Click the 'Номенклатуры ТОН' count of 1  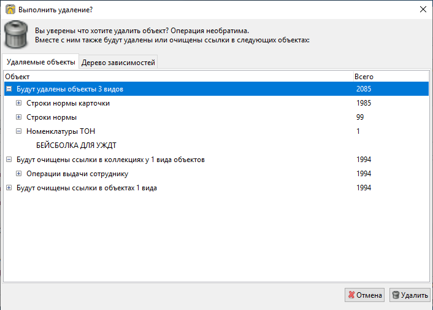358,131
